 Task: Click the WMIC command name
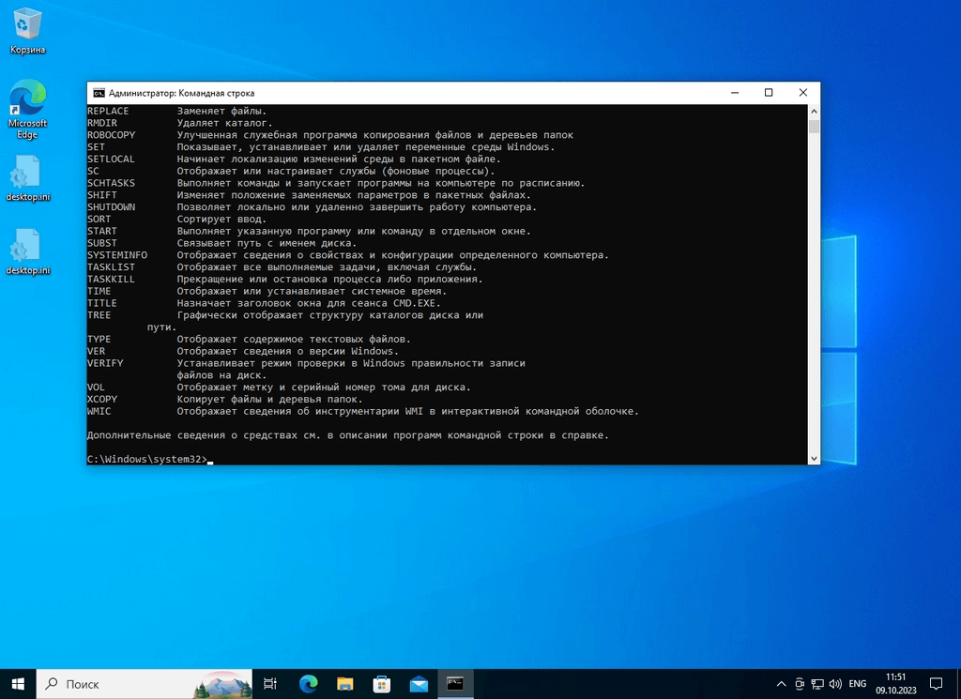99,411
